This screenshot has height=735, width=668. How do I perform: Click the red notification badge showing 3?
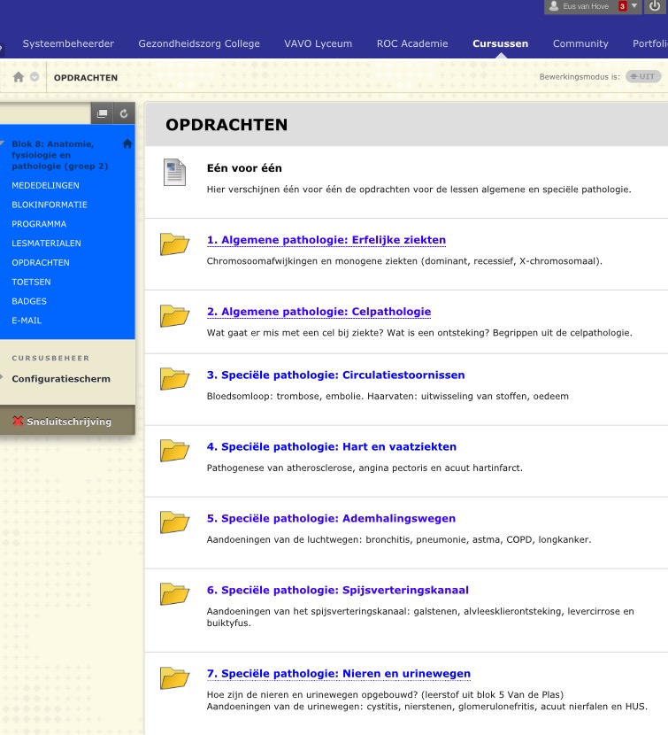[x=622, y=6]
